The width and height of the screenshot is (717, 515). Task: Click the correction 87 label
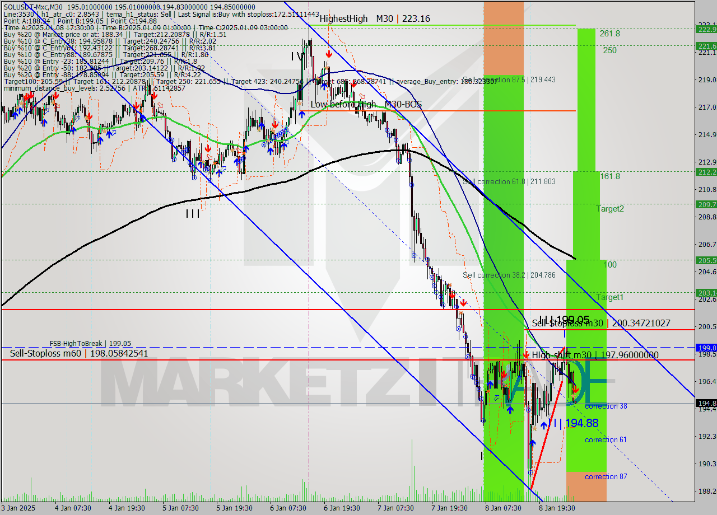[606, 476]
